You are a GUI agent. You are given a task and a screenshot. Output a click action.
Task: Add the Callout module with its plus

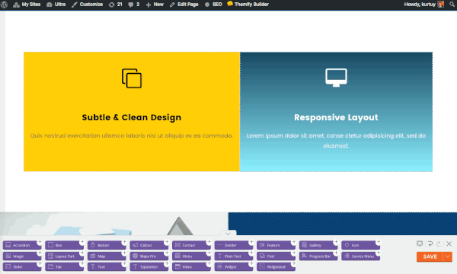click(x=167, y=242)
